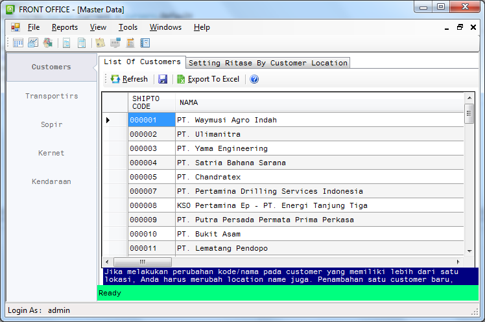The image size is (485, 322).
Task: Open the blue notebook toolbar icon
Action: (x=145, y=43)
